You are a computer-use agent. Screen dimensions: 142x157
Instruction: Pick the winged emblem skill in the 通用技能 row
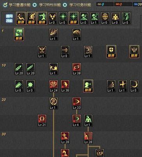(53, 18)
